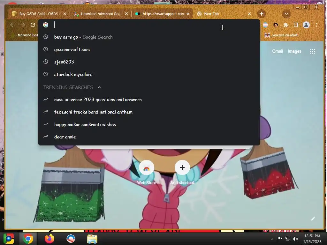Close the Download Advanced Reg tab

pyautogui.click(x=126, y=14)
